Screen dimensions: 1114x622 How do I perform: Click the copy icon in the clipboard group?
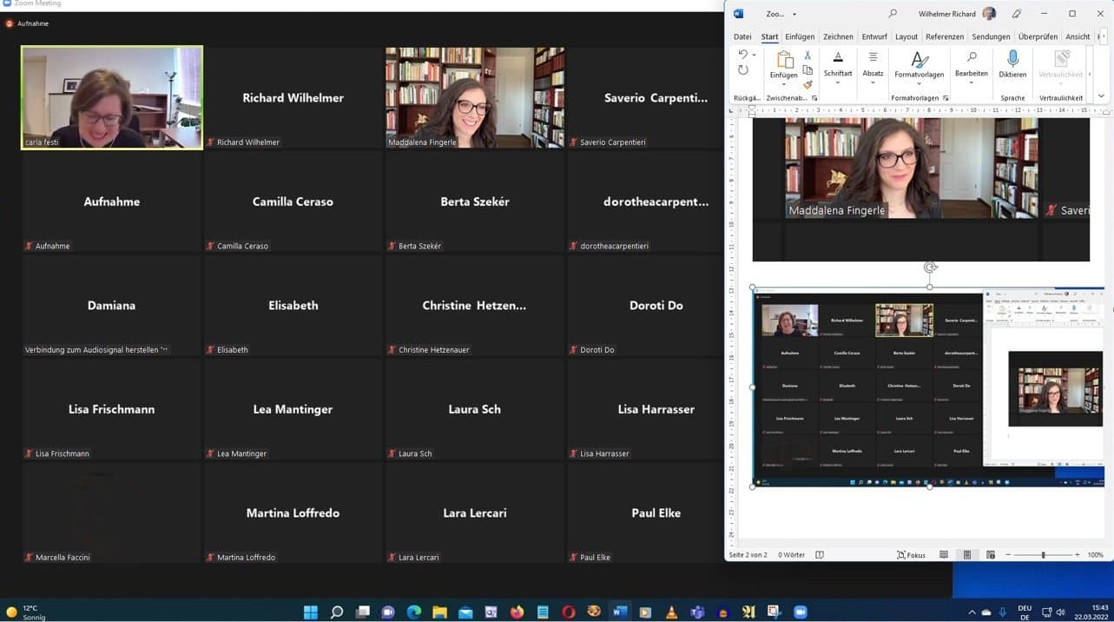[807, 70]
